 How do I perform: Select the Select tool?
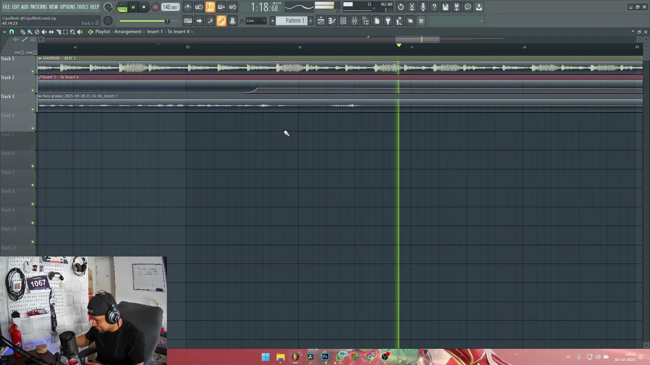point(66,32)
